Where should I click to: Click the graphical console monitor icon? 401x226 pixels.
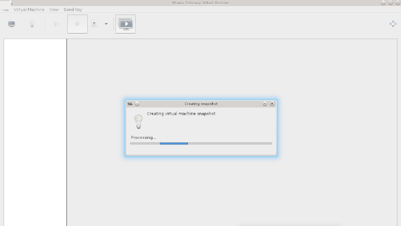[x=11, y=24]
